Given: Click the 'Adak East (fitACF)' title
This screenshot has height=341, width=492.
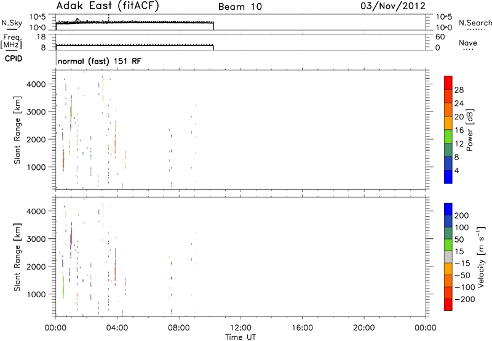Looking at the screenshot, I should (108, 6).
